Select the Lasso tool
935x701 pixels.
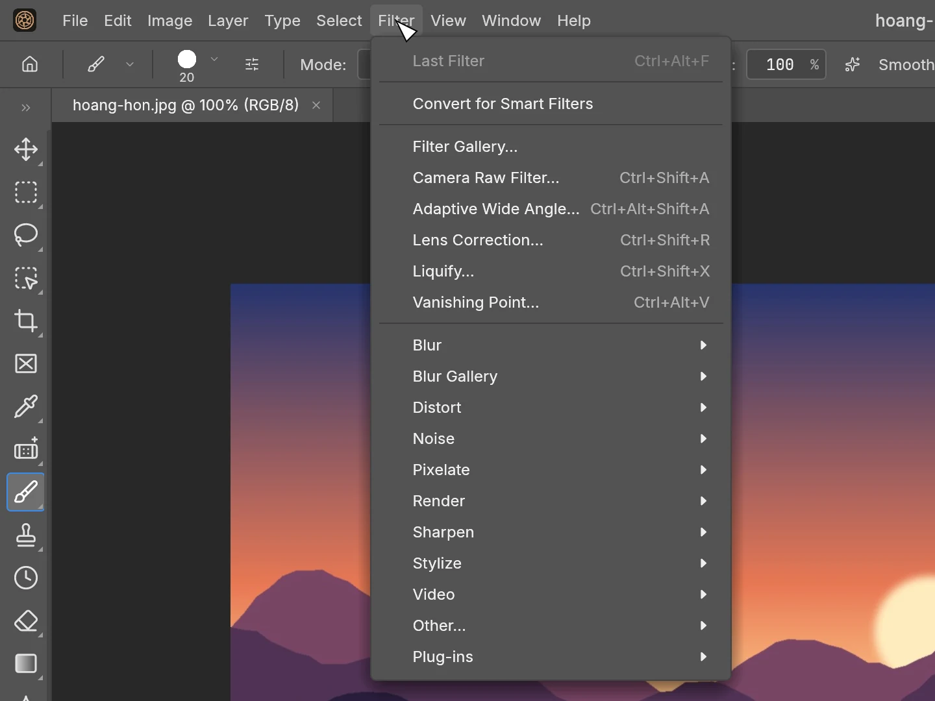pos(26,235)
